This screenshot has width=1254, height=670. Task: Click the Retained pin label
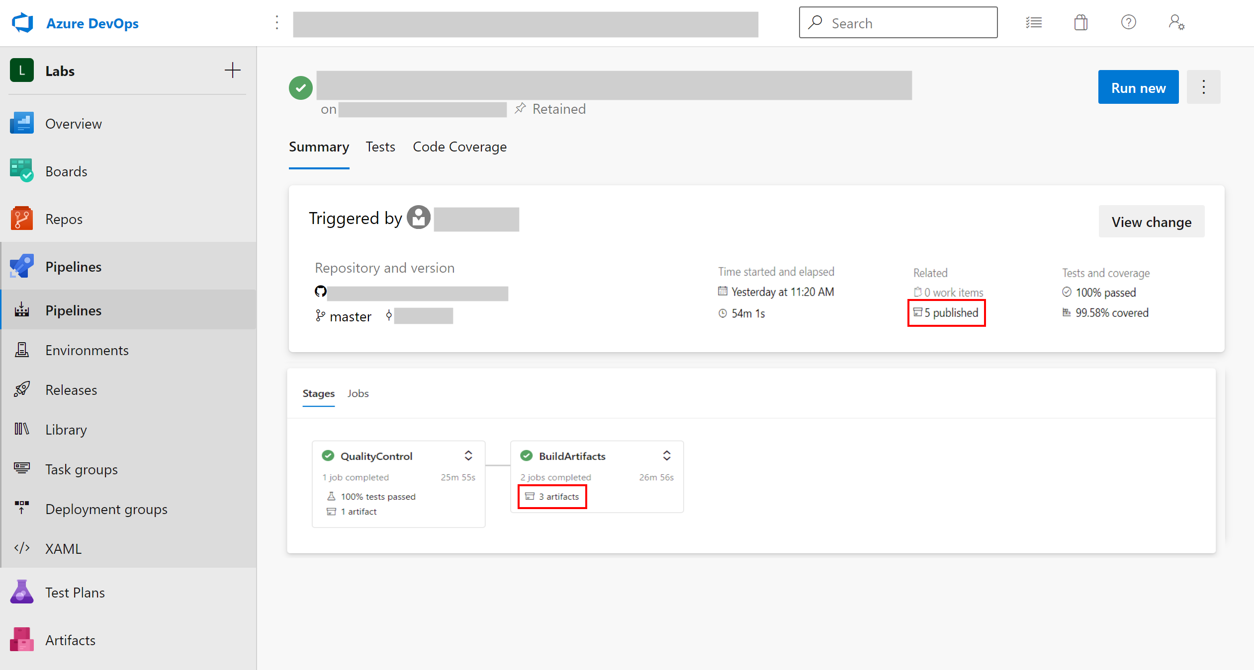(x=550, y=109)
